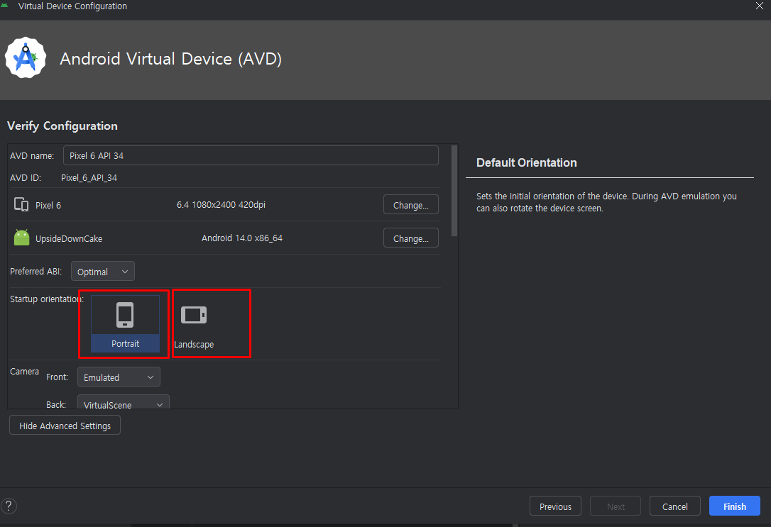Click the Android Studio logo icon
This screenshot has width=771, height=527.
point(26,58)
